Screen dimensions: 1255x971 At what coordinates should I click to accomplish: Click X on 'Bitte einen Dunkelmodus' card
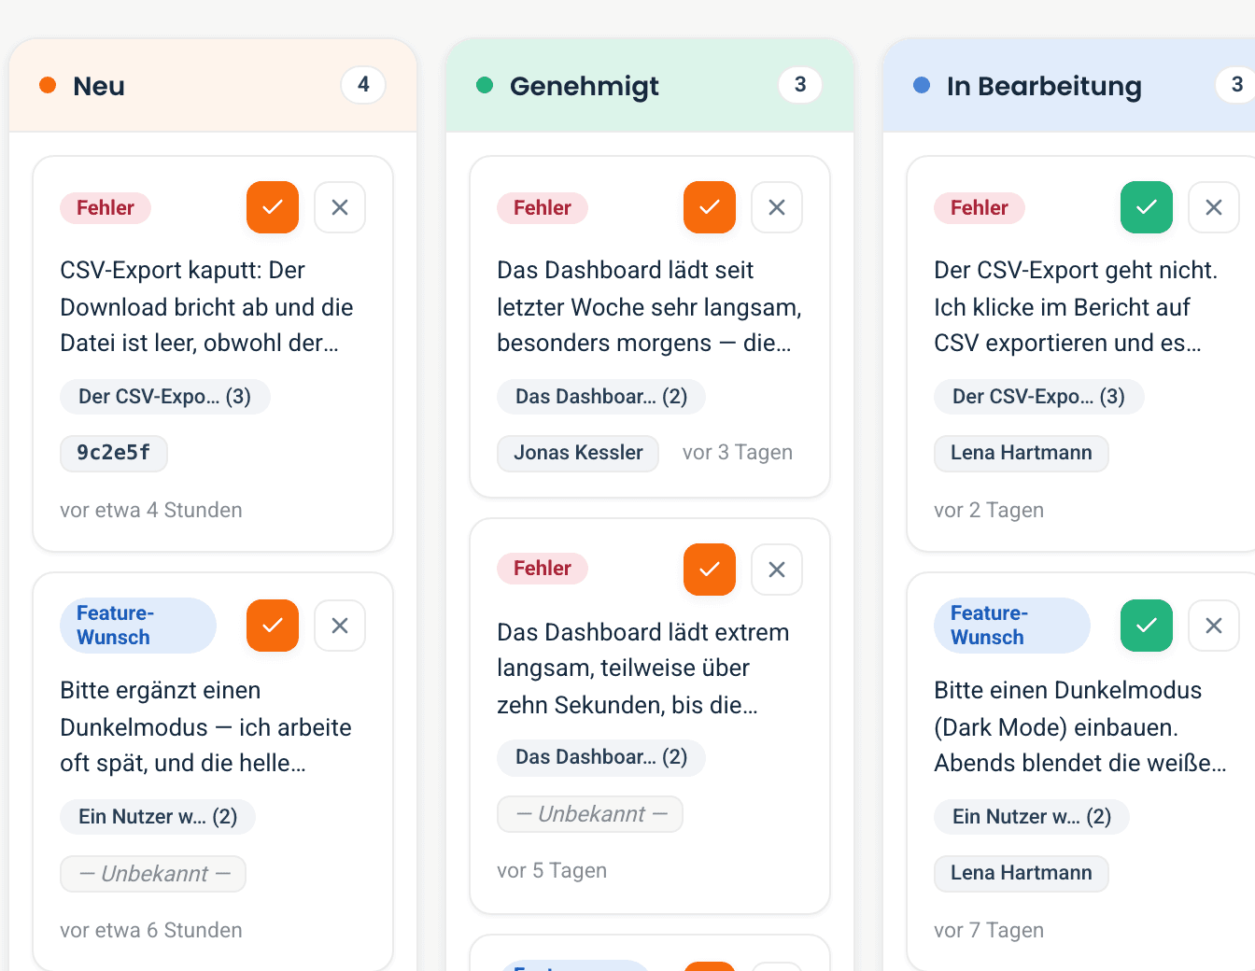tap(1214, 626)
